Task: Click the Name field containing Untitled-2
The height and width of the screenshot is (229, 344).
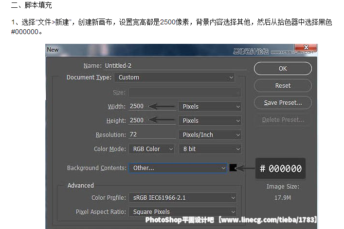Action: point(175,66)
